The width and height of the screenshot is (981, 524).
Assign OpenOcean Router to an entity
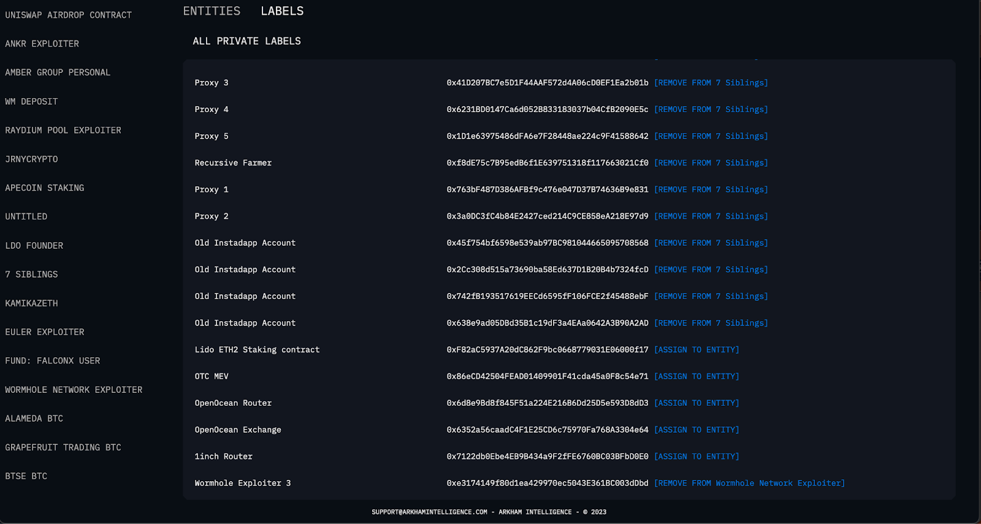[697, 403]
